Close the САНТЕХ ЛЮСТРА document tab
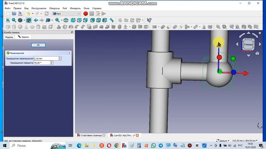Image resolution: width=266 pixels, height=149 pixels. [x=138, y=135]
